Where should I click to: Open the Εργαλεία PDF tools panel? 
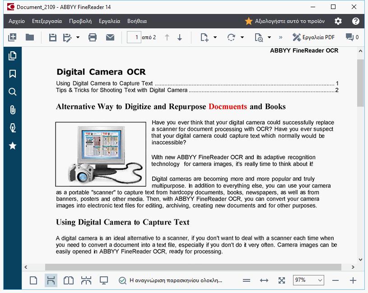[313, 37]
